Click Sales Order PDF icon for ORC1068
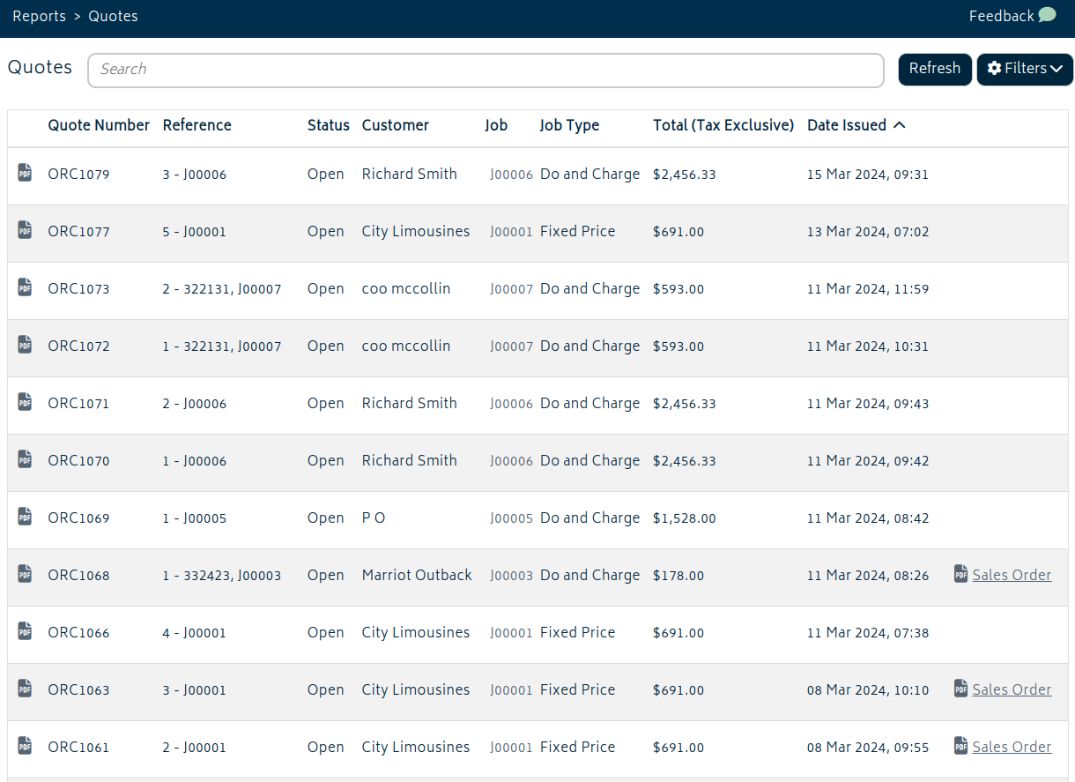This screenshot has width=1075, height=782. 961,574
